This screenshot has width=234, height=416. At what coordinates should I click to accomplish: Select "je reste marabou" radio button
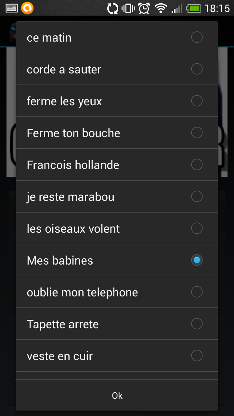coord(197,197)
